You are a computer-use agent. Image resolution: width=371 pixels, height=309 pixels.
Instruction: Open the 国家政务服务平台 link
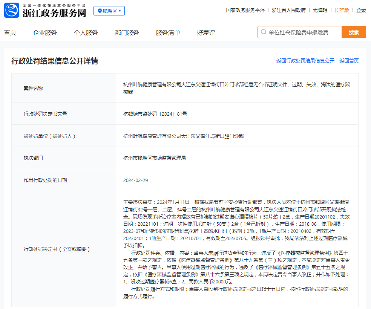click(x=245, y=11)
